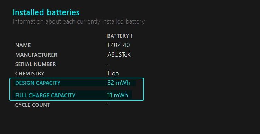Select the subtitle about currently installed battery
This screenshot has width=260, height=134.
(79, 22)
